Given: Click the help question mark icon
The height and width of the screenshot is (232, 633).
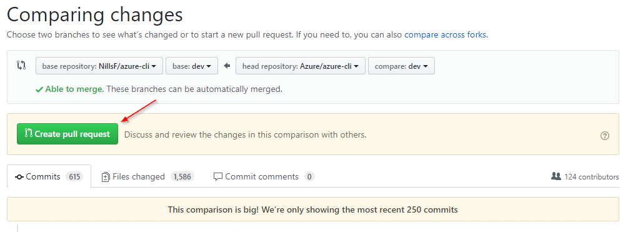Looking at the screenshot, I should tap(604, 136).
